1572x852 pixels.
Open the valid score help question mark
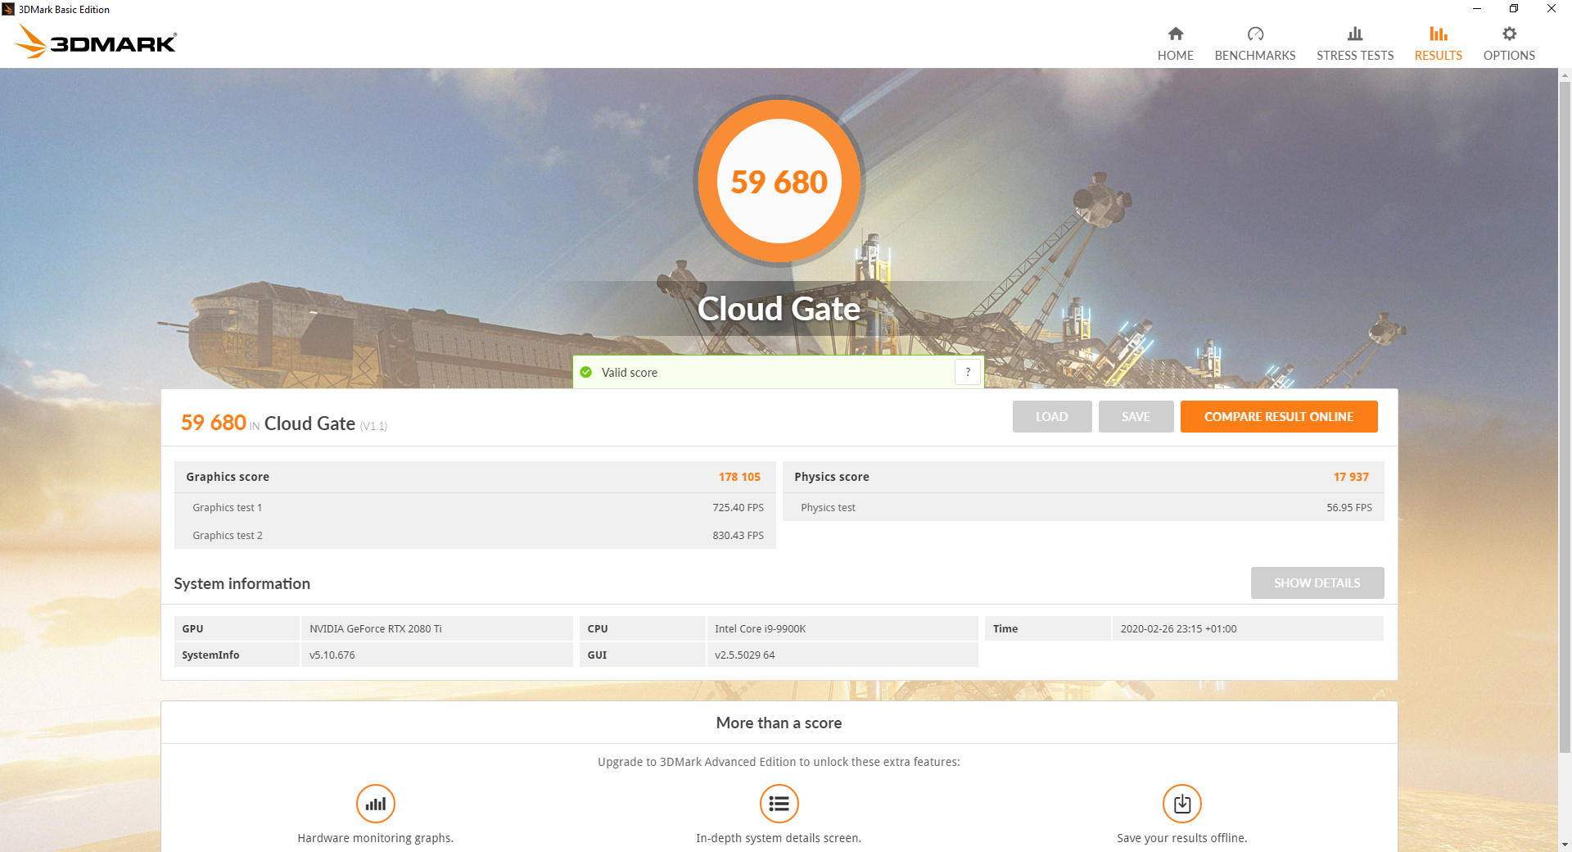968,372
